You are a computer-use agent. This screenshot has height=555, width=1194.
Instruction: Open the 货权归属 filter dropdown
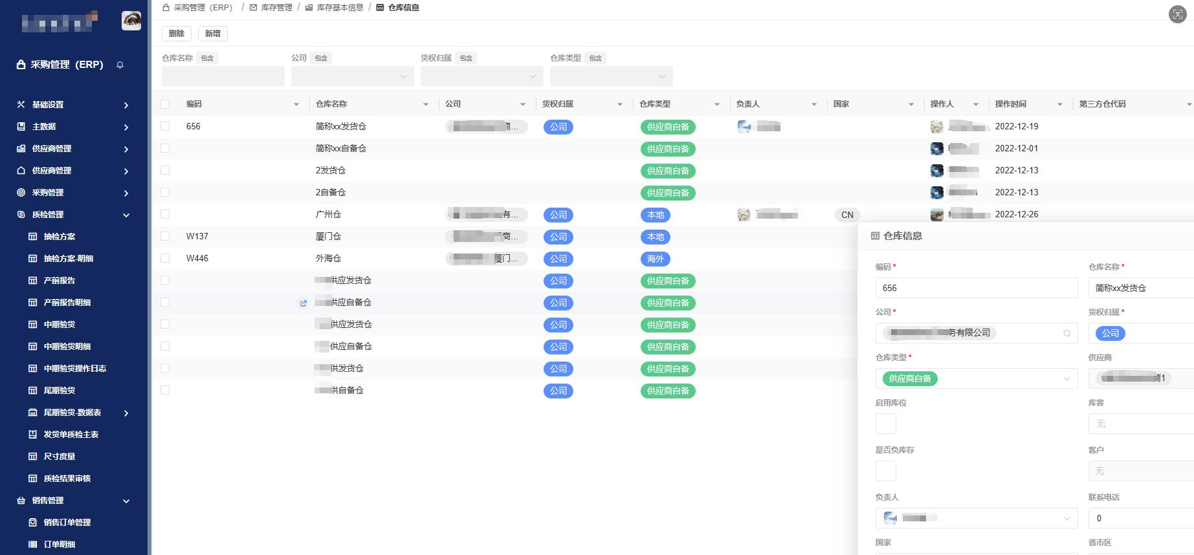coord(481,76)
